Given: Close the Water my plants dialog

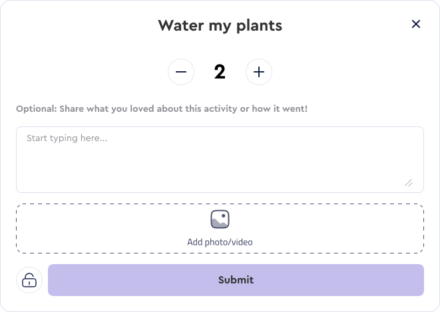Looking at the screenshot, I should click(x=416, y=25).
